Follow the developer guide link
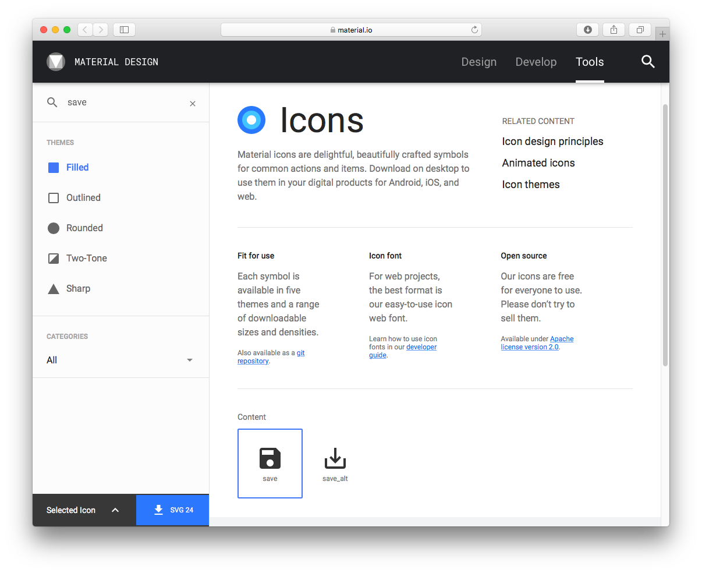The height and width of the screenshot is (573, 702). point(403,351)
